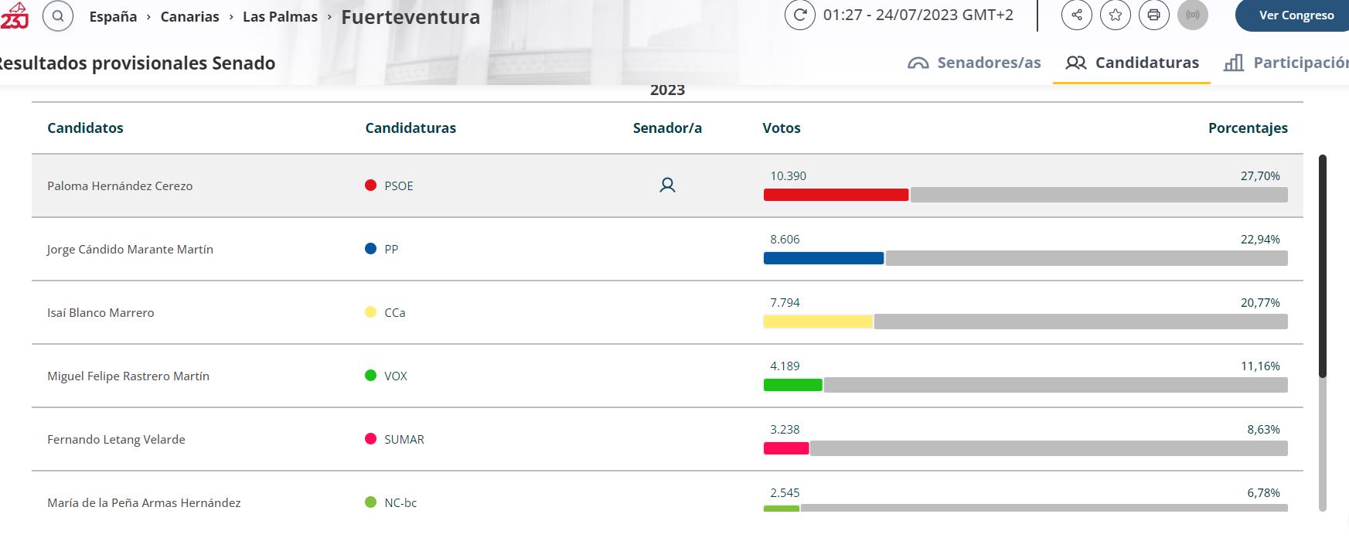Image resolution: width=1349 pixels, height=548 pixels.
Task: Select candidate María de la Peña Armas Hernández
Action: pos(144,503)
